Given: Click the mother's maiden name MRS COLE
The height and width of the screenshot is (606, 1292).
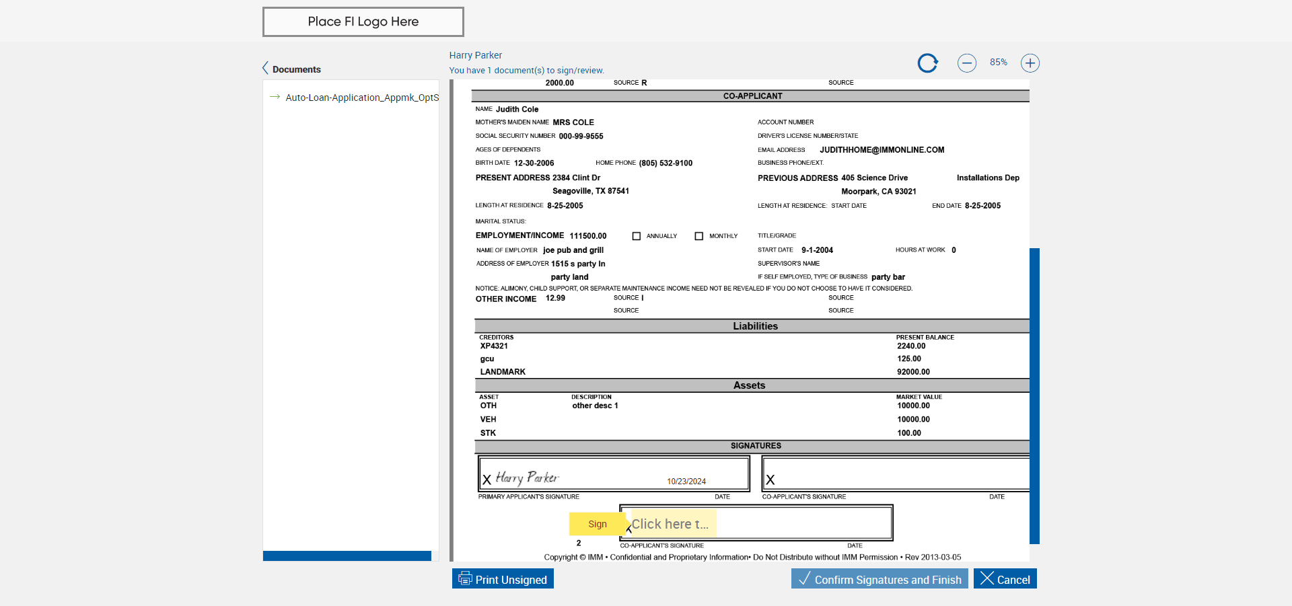Looking at the screenshot, I should coord(573,122).
